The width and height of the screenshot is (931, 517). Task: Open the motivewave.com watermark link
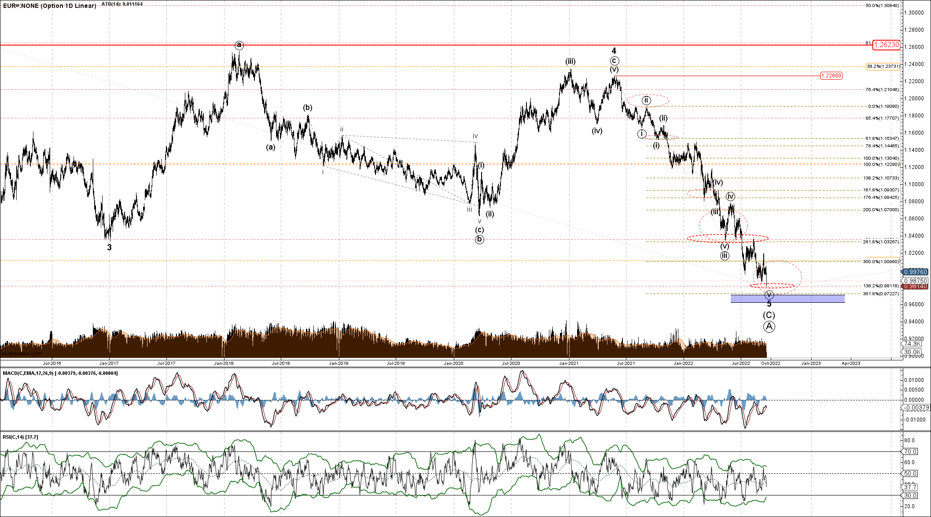[x=22, y=353]
